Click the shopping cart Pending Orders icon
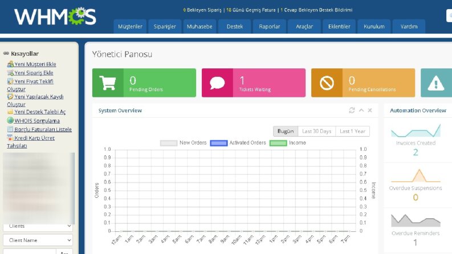The height and width of the screenshot is (254, 452). pyautogui.click(x=108, y=83)
